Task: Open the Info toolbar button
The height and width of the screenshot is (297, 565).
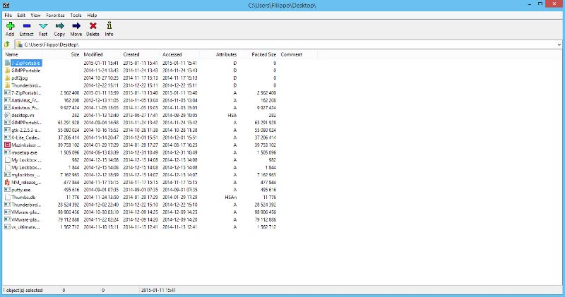Action: (x=109, y=28)
